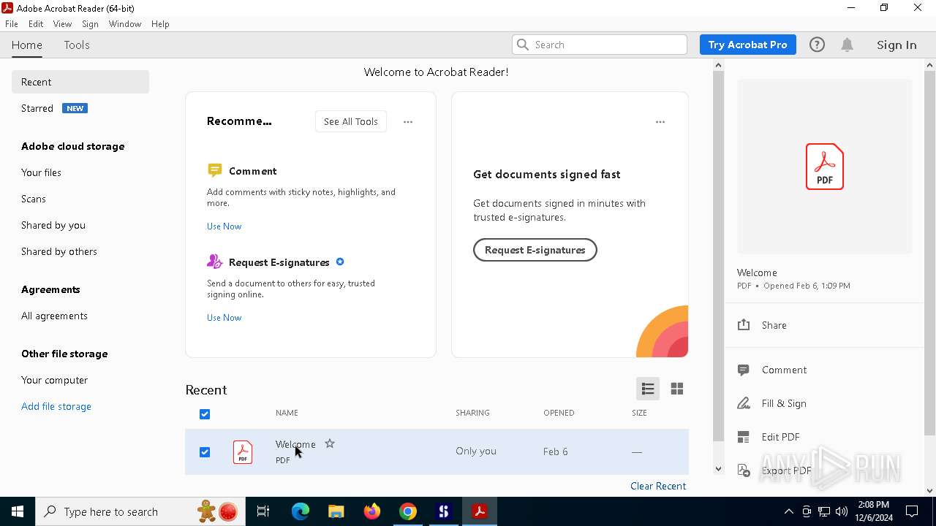936x526 pixels.
Task: Click the right panel scrollbar up arrow
Action: click(929, 65)
